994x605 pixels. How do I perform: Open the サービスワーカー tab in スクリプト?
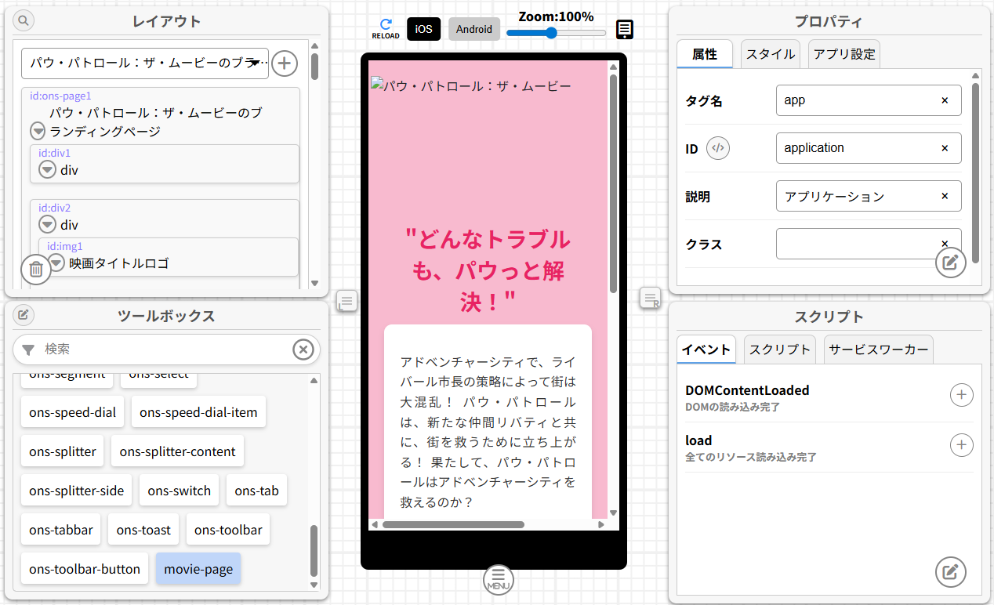pos(878,349)
